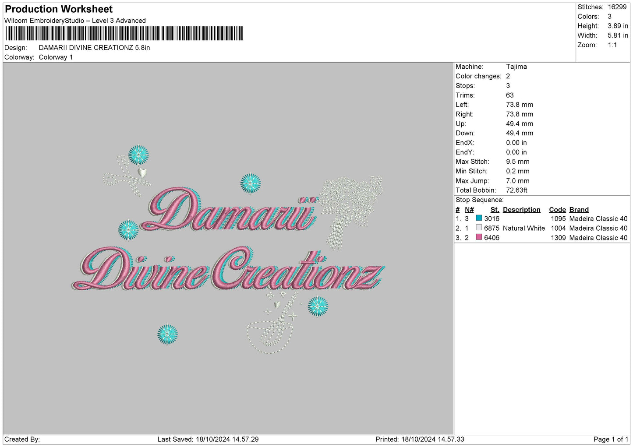Click the 'Page 1 of 1' indicator
The width and height of the screenshot is (633, 447).
coord(611,439)
